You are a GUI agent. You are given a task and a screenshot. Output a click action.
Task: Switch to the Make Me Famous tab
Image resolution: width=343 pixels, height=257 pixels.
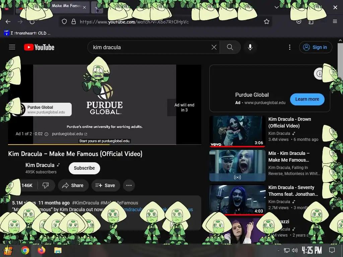pos(66,6)
